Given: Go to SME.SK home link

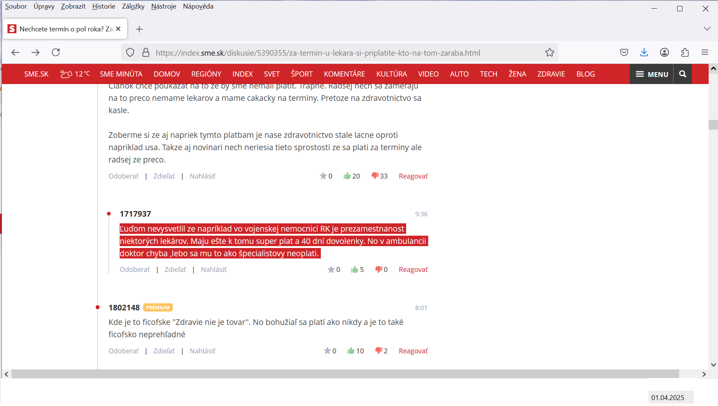Looking at the screenshot, I should (36, 74).
